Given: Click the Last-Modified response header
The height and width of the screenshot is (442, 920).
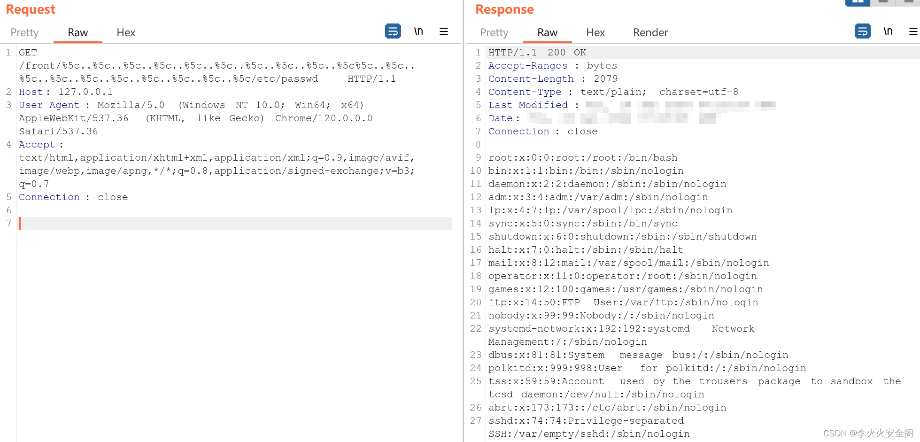Looking at the screenshot, I should (x=528, y=105).
